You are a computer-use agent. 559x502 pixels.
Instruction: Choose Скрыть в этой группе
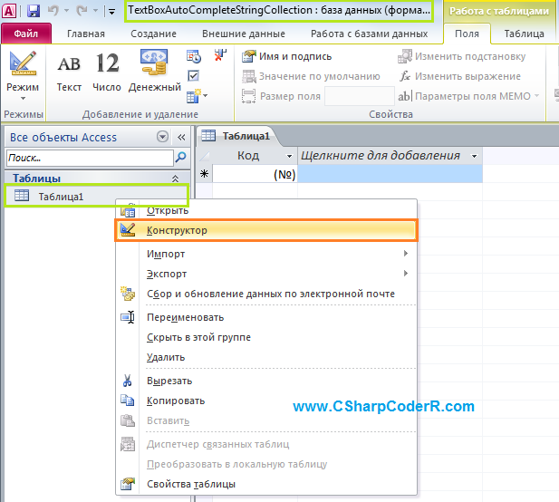coord(266,337)
